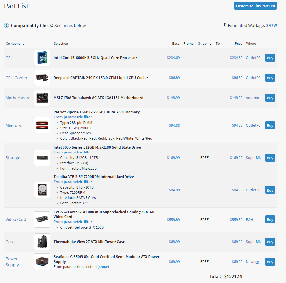This screenshot has width=286, height=283.
Task: Click the Customize This Part List button
Action: click(x=255, y=6)
